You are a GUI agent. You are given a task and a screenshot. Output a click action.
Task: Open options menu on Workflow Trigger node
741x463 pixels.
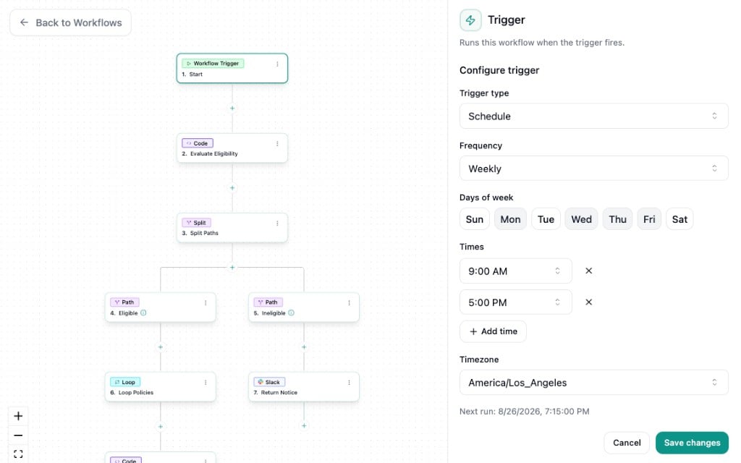pos(277,64)
